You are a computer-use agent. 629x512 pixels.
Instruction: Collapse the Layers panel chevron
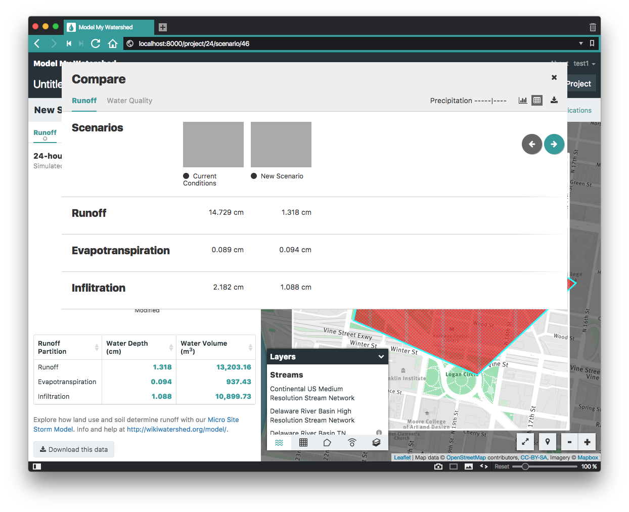(381, 357)
